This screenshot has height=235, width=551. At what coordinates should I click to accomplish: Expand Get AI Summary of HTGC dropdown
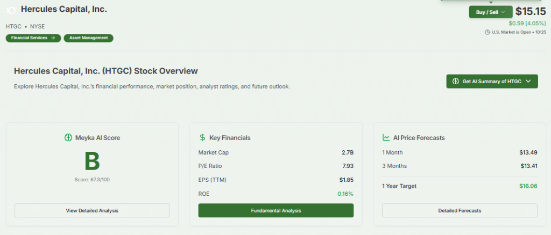coord(492,81)
